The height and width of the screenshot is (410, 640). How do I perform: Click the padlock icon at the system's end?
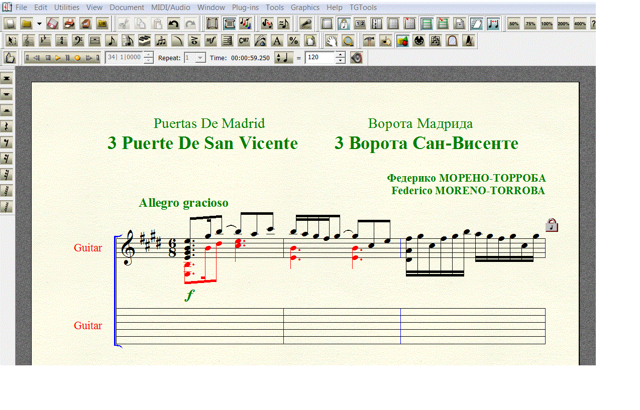pos(552,225)
